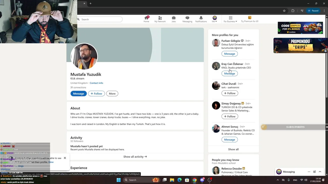The width and height of the screenshot is (328, 184).
Task: Open Messaging panel options (three dots)
Action: pyautogui.click(x=309, y=172)
